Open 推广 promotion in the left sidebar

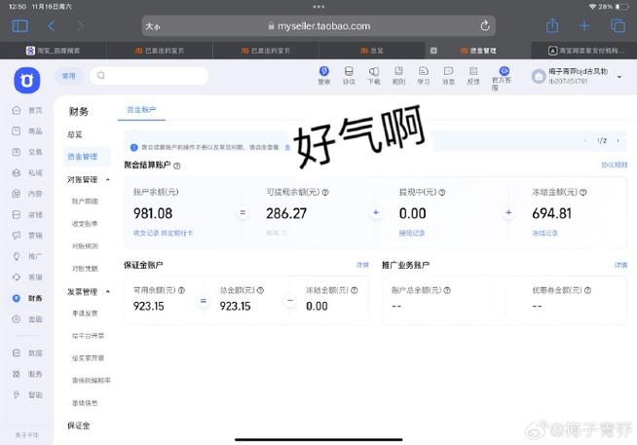(27, 256)
